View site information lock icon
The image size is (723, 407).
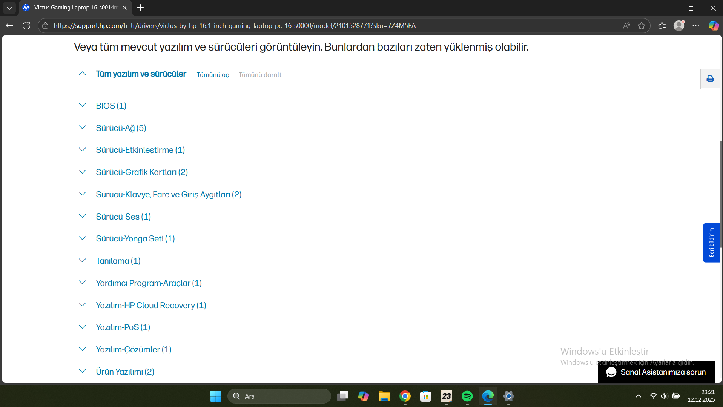click(45, 26)
